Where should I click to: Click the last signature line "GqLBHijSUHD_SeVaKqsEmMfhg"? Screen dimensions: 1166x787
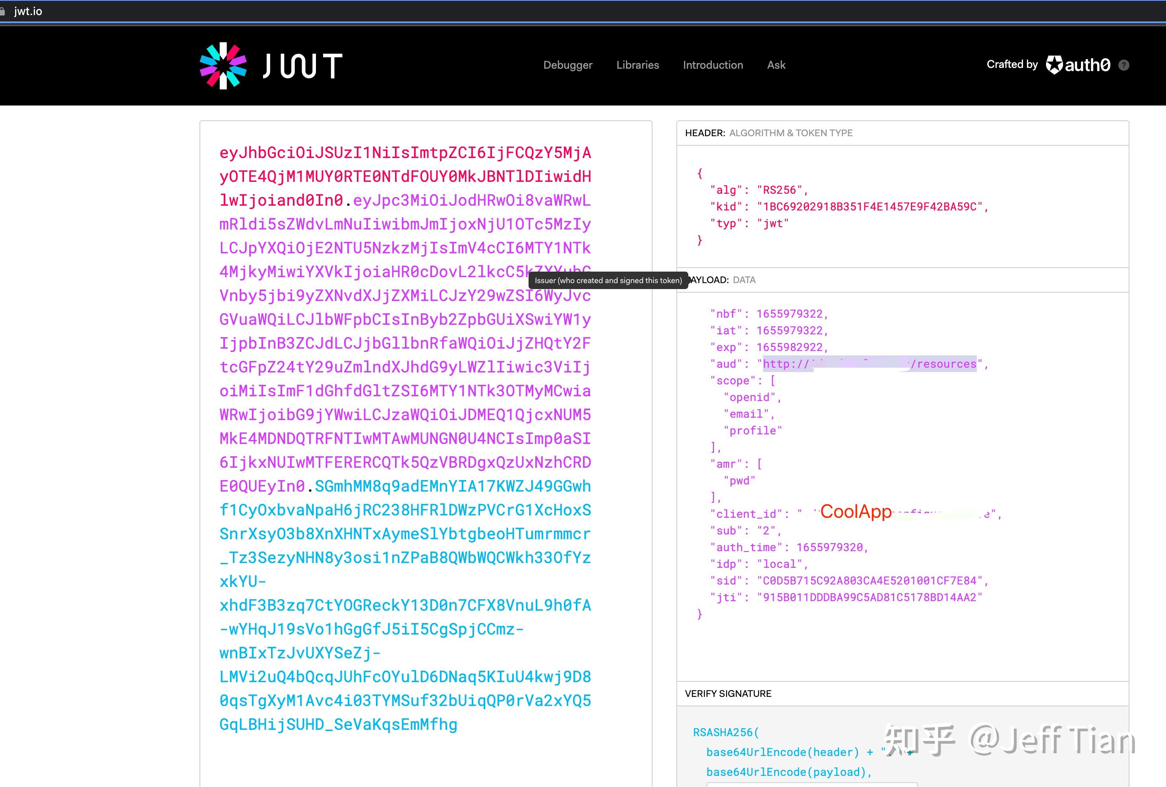[x=339, y=724]
